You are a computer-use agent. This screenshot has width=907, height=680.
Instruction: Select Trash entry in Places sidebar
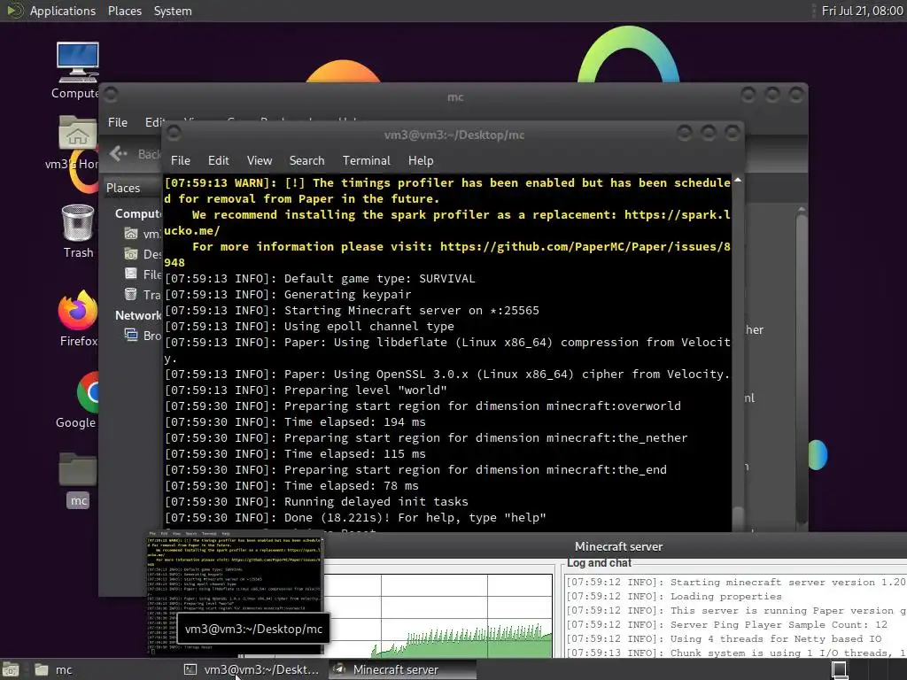[143, 294]
